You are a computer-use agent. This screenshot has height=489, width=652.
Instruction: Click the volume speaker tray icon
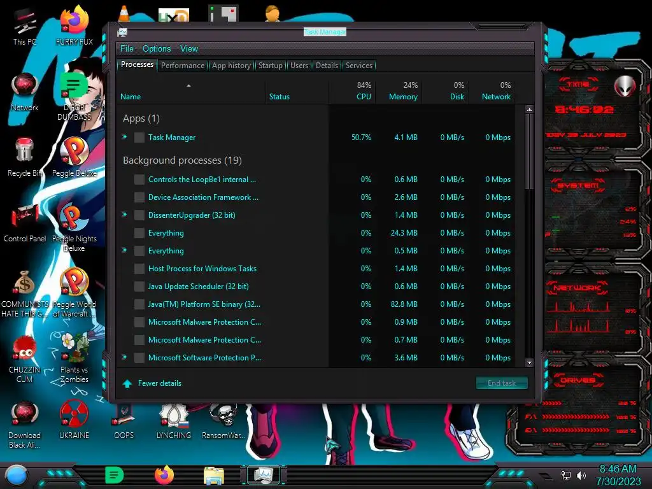[581, 475]
